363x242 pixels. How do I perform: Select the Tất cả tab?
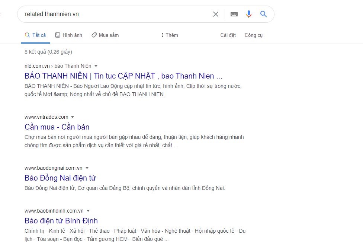(x=35, y=35)
